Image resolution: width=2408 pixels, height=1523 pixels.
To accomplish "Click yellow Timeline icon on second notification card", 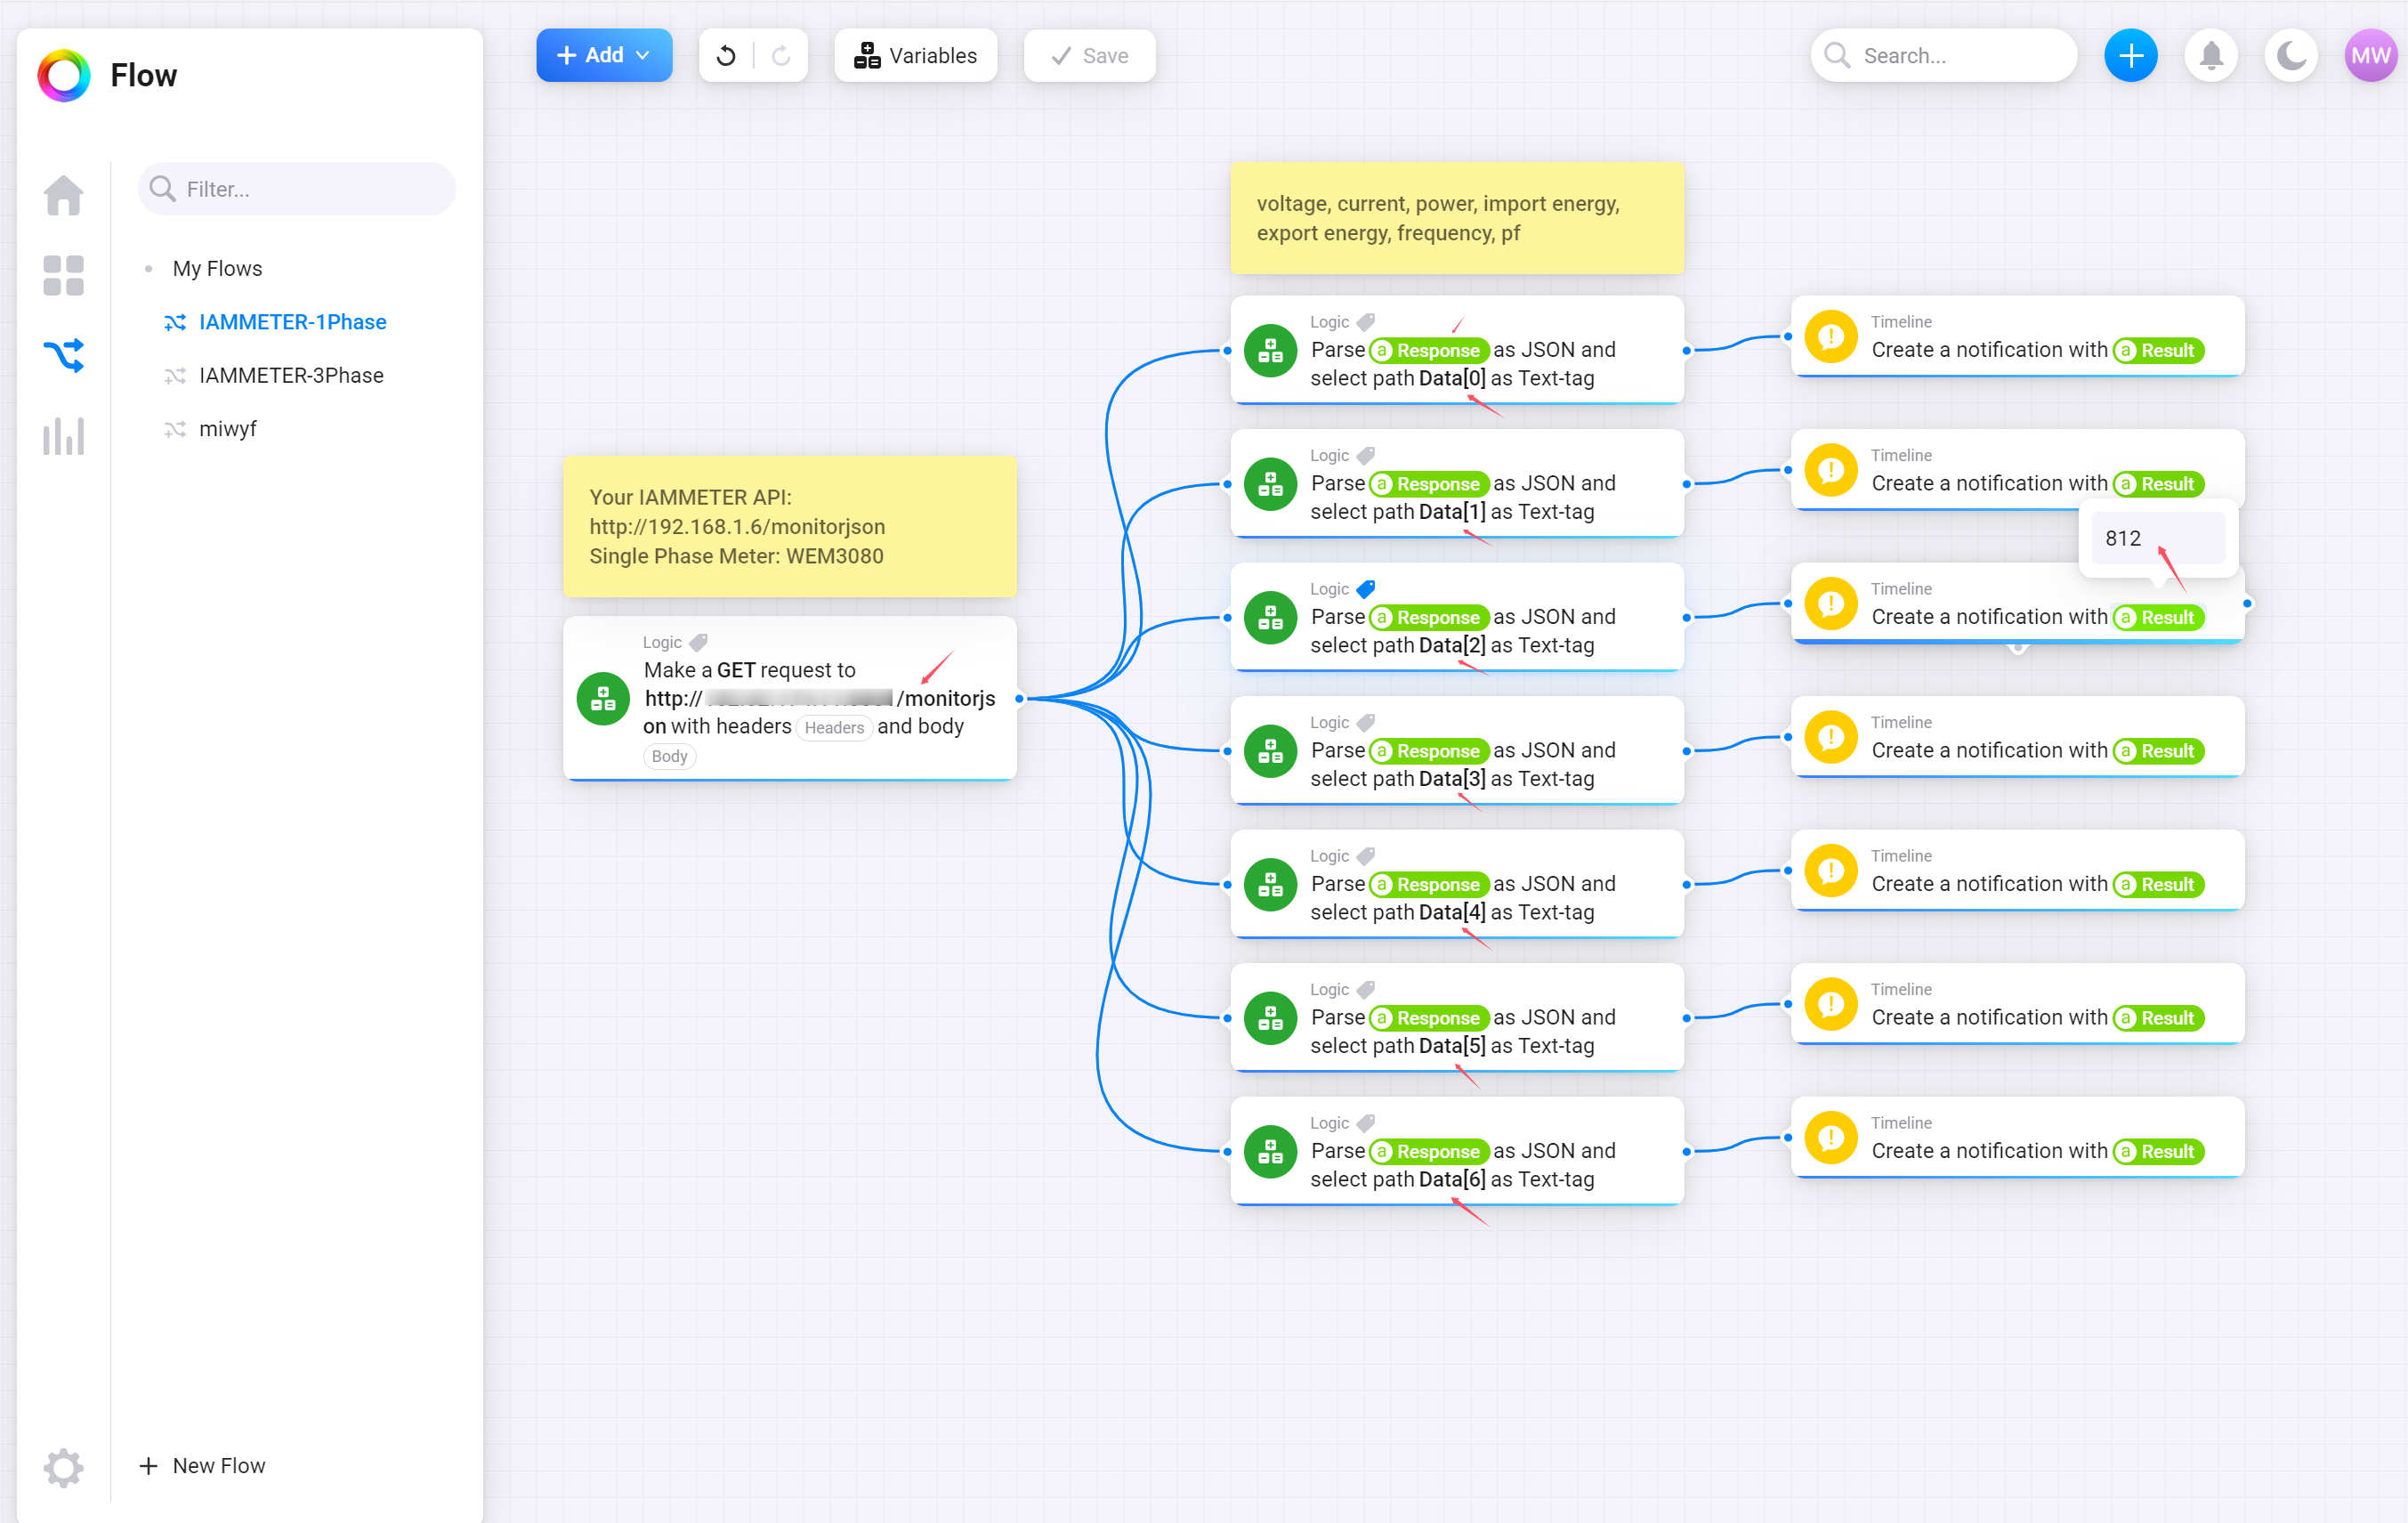I will (x=1831, y=470).
